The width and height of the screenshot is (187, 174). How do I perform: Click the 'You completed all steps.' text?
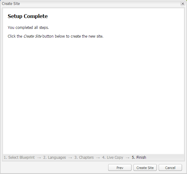[28, 28]
